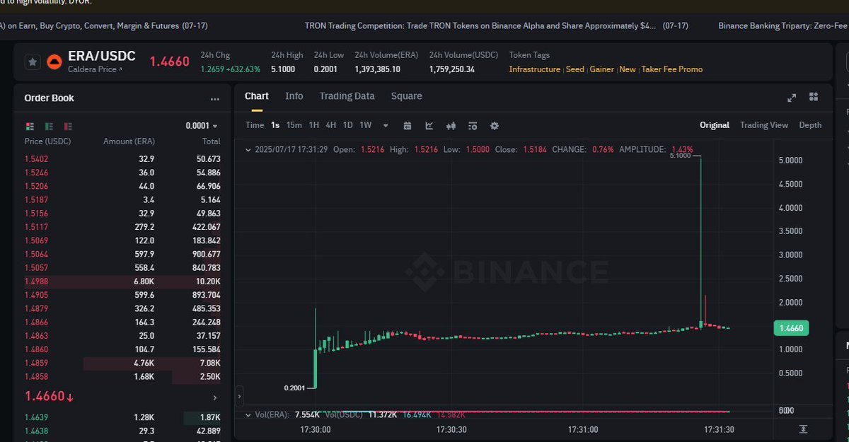849x442 pixels.
Task: Select the 1D time interval
Action: pyautogui.click(x=348, y=125)
